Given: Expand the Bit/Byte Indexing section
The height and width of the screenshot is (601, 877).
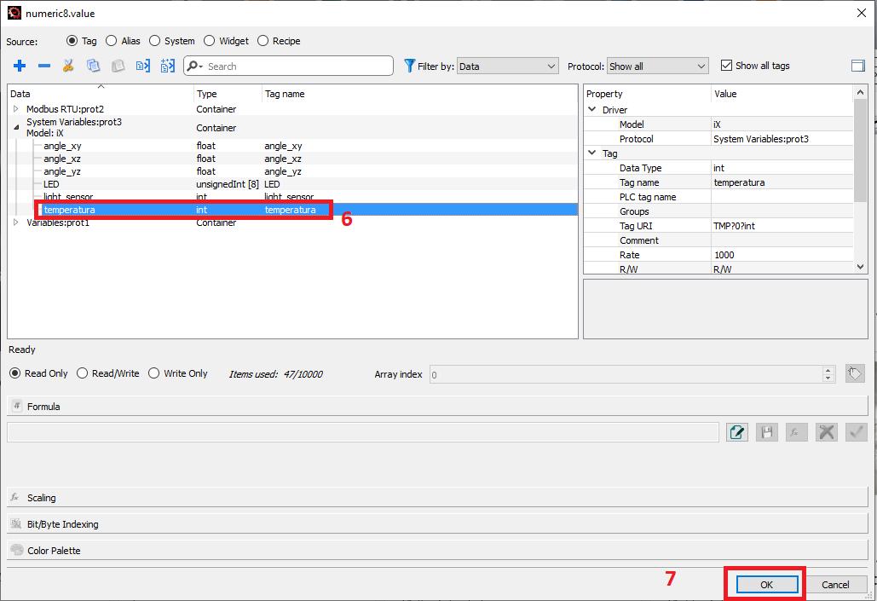Looking at the screenshot, I should [x=437, y=523].
